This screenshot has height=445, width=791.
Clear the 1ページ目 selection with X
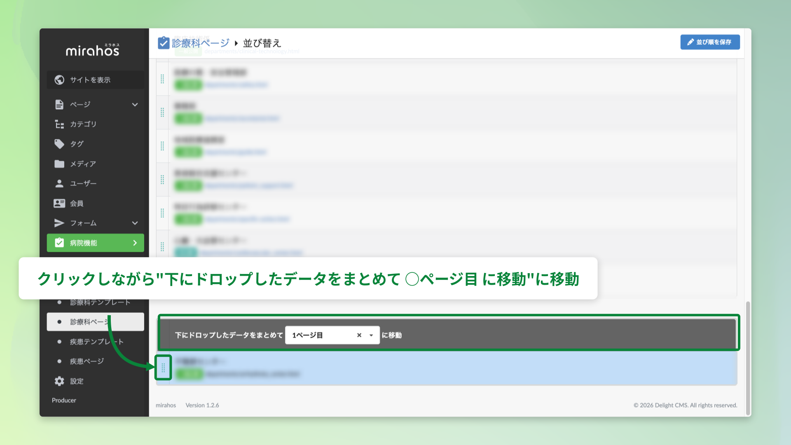(359, 335)
